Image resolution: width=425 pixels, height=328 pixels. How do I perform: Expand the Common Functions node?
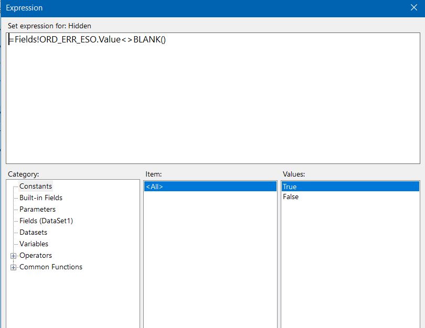[x=13, y=267]
